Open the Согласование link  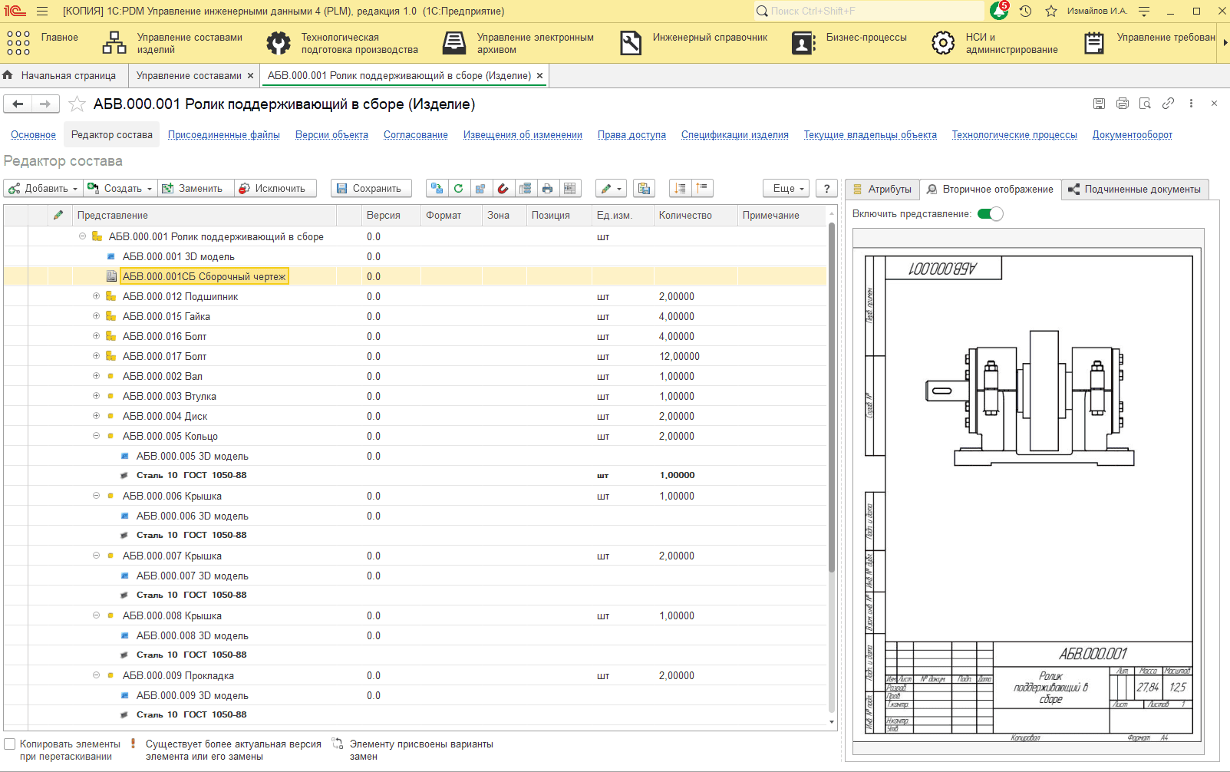point(416,135)
